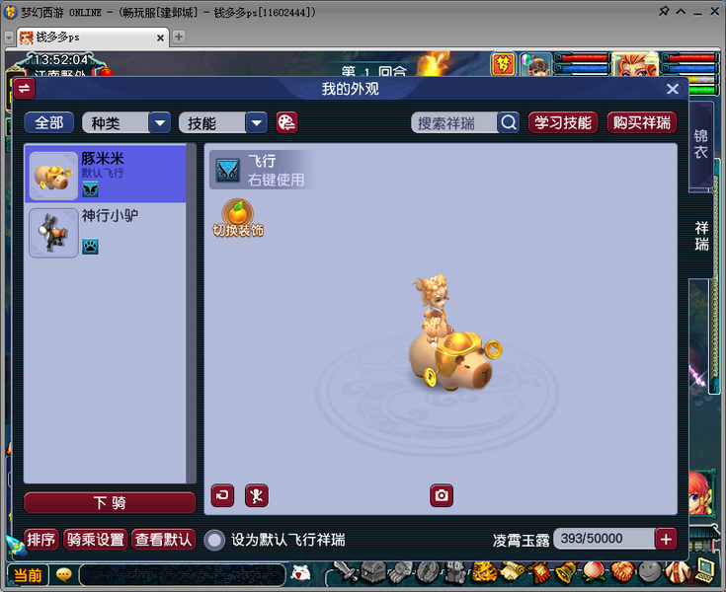
Task: Click the rotate reset view icon
Action: point(222,495)
